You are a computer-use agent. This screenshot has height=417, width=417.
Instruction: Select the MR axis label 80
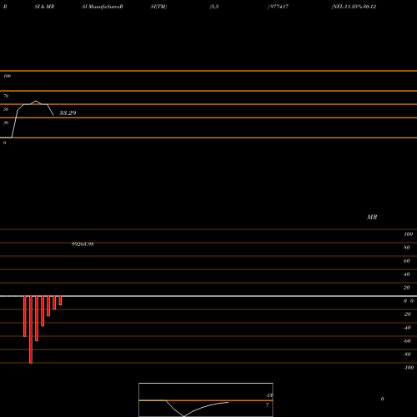(x=407, y=248)
